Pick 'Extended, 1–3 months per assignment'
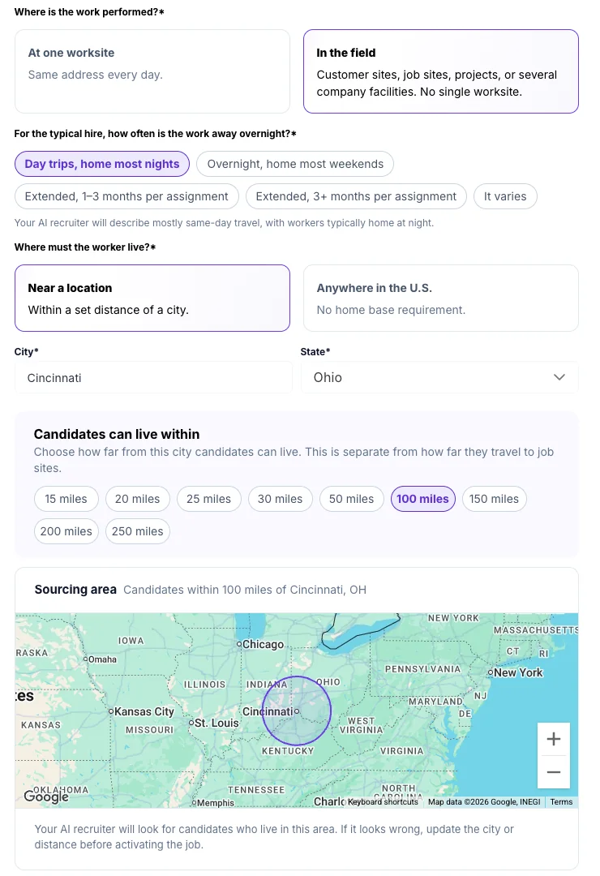The width and height of the screenshot is (600, 876). (x=126, y=196)
